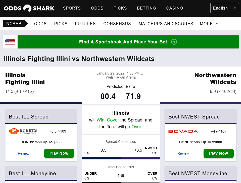Select the NCAAB breadcrumb tag
This screenshot has width=241, height=183.
click(x=14, y=24)
